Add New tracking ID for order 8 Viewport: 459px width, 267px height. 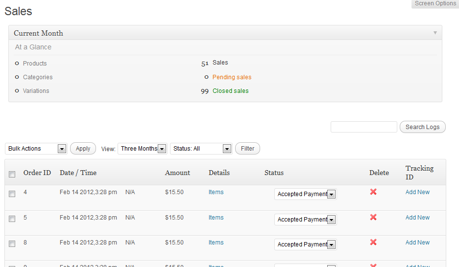(x=417, y=243)
